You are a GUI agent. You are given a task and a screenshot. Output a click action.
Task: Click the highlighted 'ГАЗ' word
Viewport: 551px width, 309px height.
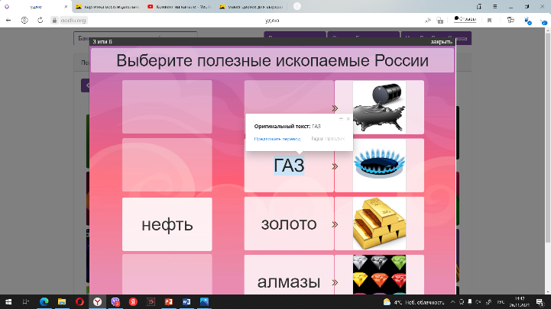[289, 166]
